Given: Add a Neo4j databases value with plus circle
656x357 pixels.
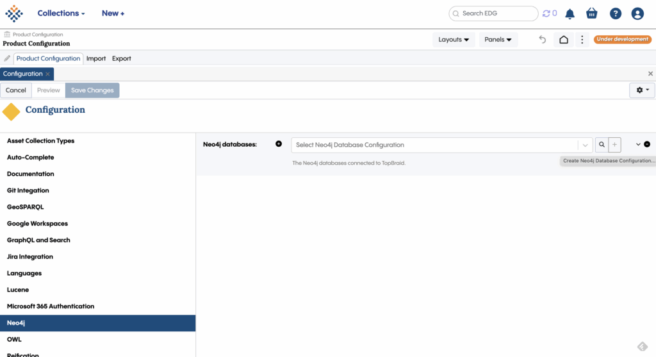Looking at the screenshot, I should [x=279, y=144].
